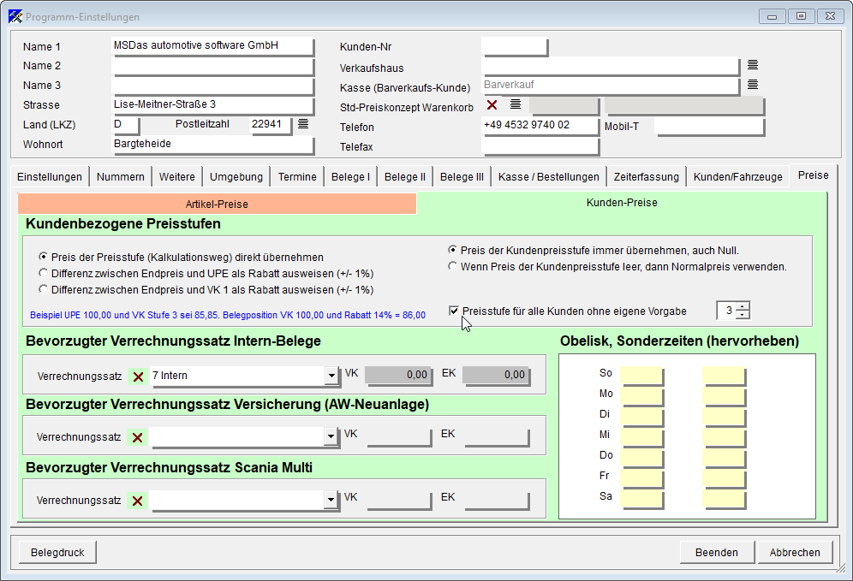Click the Telefax input field
This screenshot has width=853, height=581.
point(540,145)
